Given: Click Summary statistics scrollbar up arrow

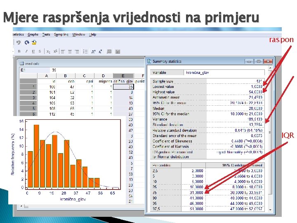Looking at the screenshot, I should [x=270, y=68].
